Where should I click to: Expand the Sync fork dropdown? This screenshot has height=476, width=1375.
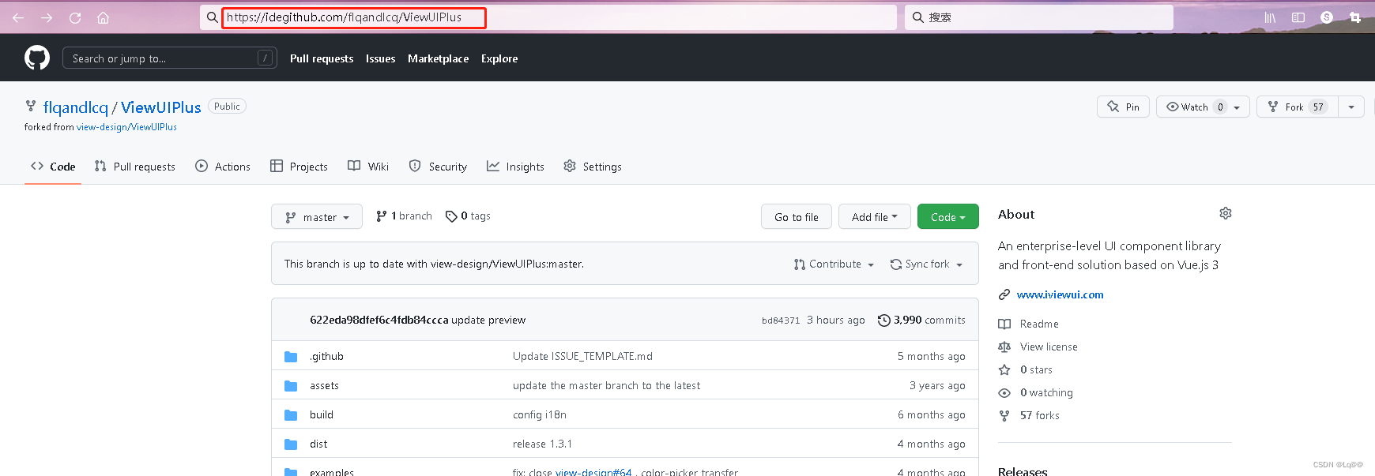pyautogui.click(x=926, y=264)
